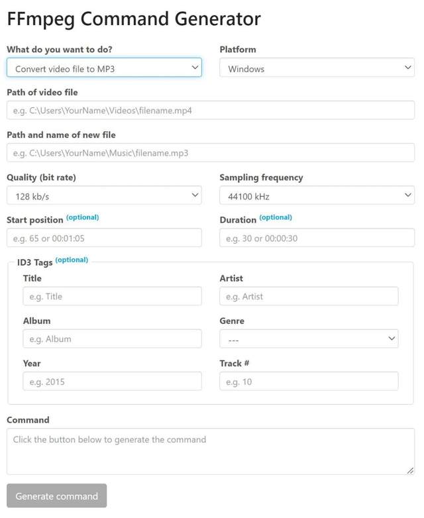Open the 'What do you want to do?' dropdown
The image size is (424, 518).
tap(104, 68)
